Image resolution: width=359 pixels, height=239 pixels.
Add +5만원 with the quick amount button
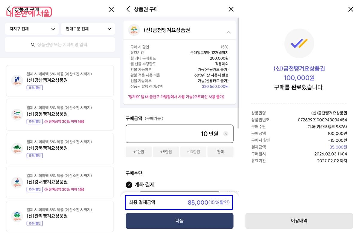166,152
